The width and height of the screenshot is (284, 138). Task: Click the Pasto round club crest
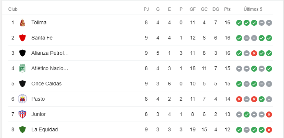(22, 99)
